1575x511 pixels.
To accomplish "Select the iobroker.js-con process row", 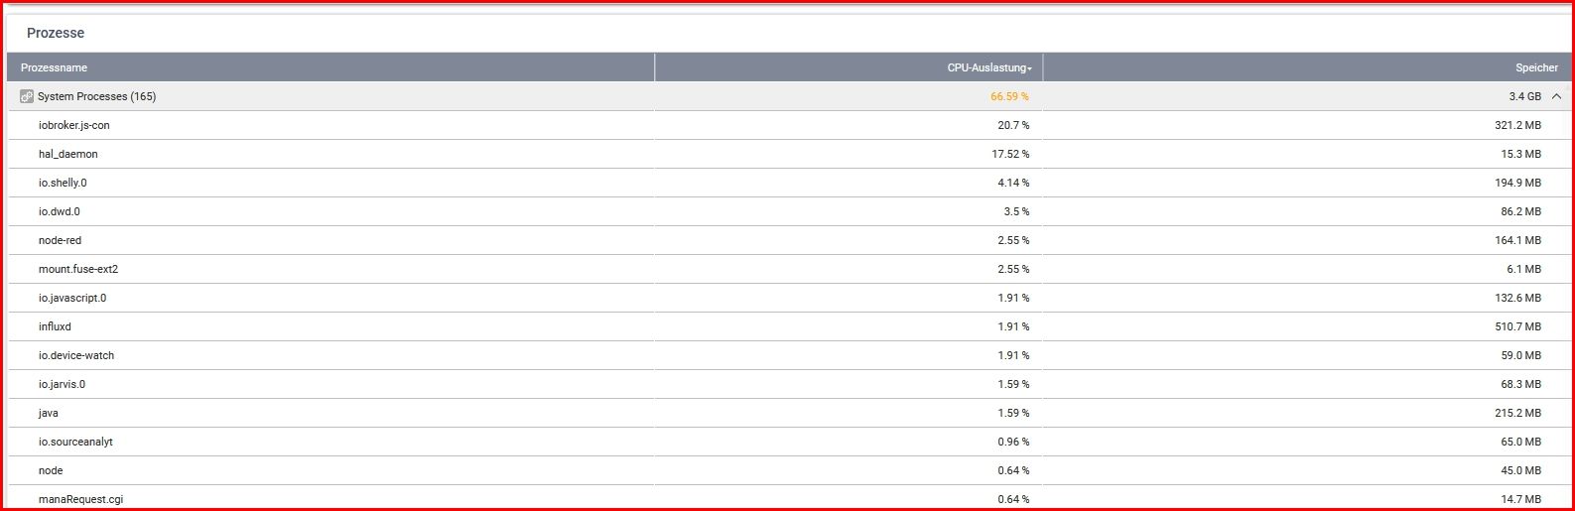I will click(x=789, y=125).
